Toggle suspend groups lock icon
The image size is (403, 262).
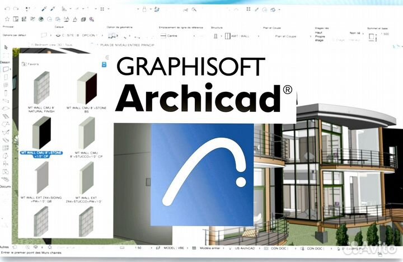point(144,10)
